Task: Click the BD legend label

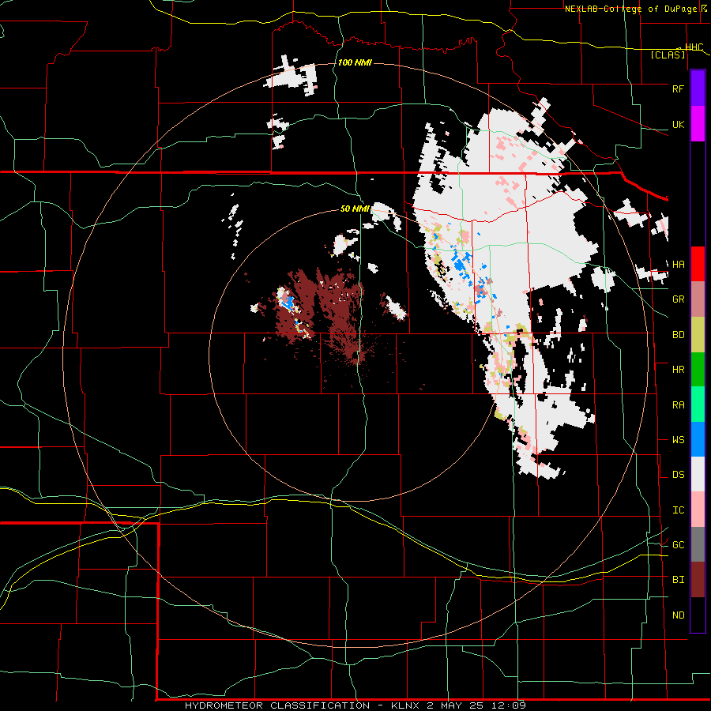Action: (678, 335)
